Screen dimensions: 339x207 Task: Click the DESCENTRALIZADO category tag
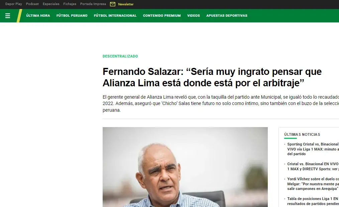[x=120, y=56]
